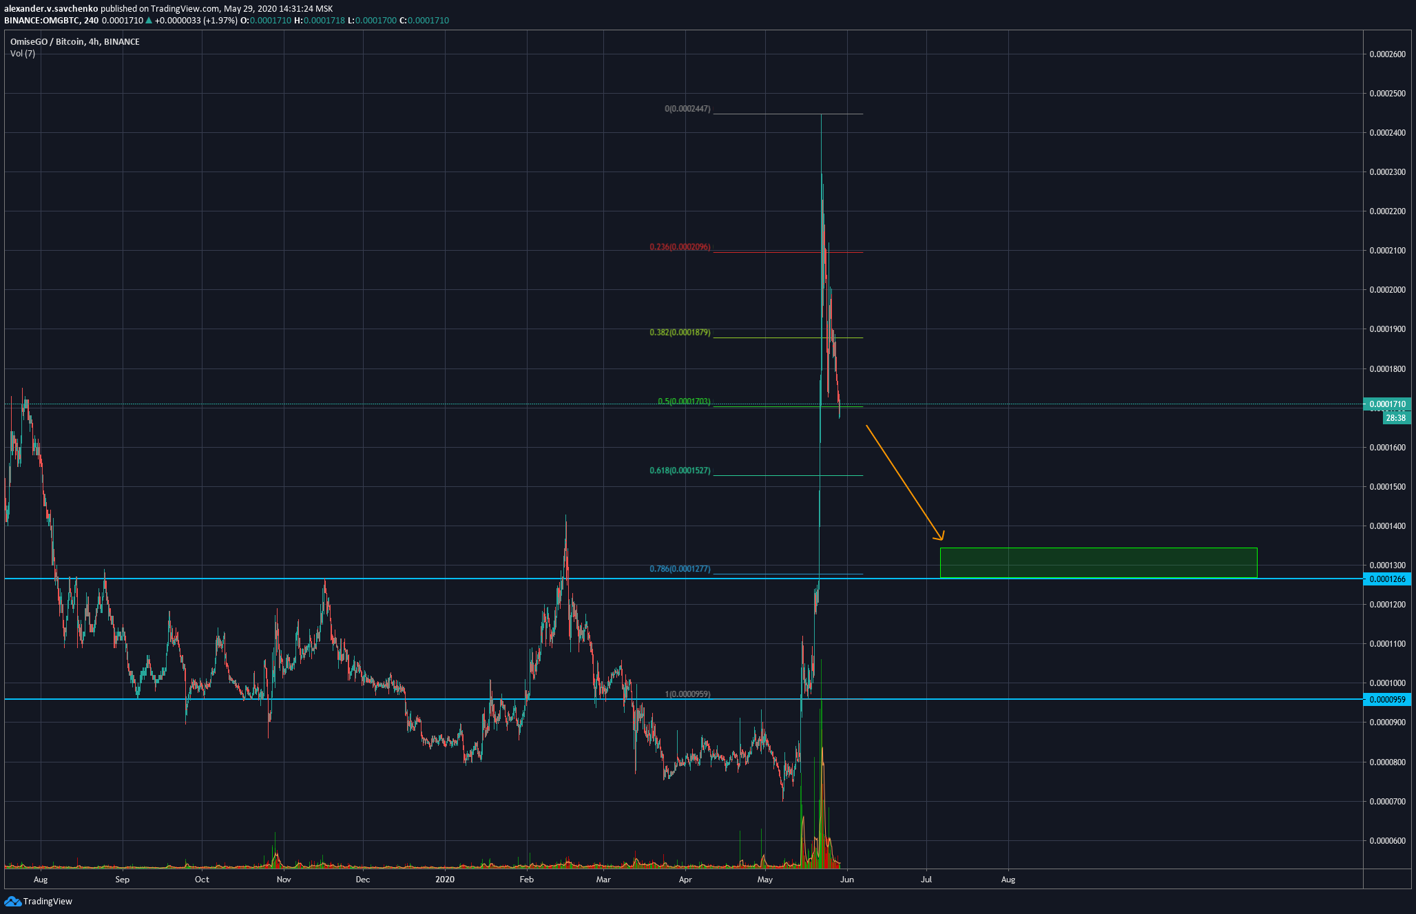The image size is (1416, 914).
Task: Click the 0.0002600 price axis label
Action: [x=1387, y=54]
